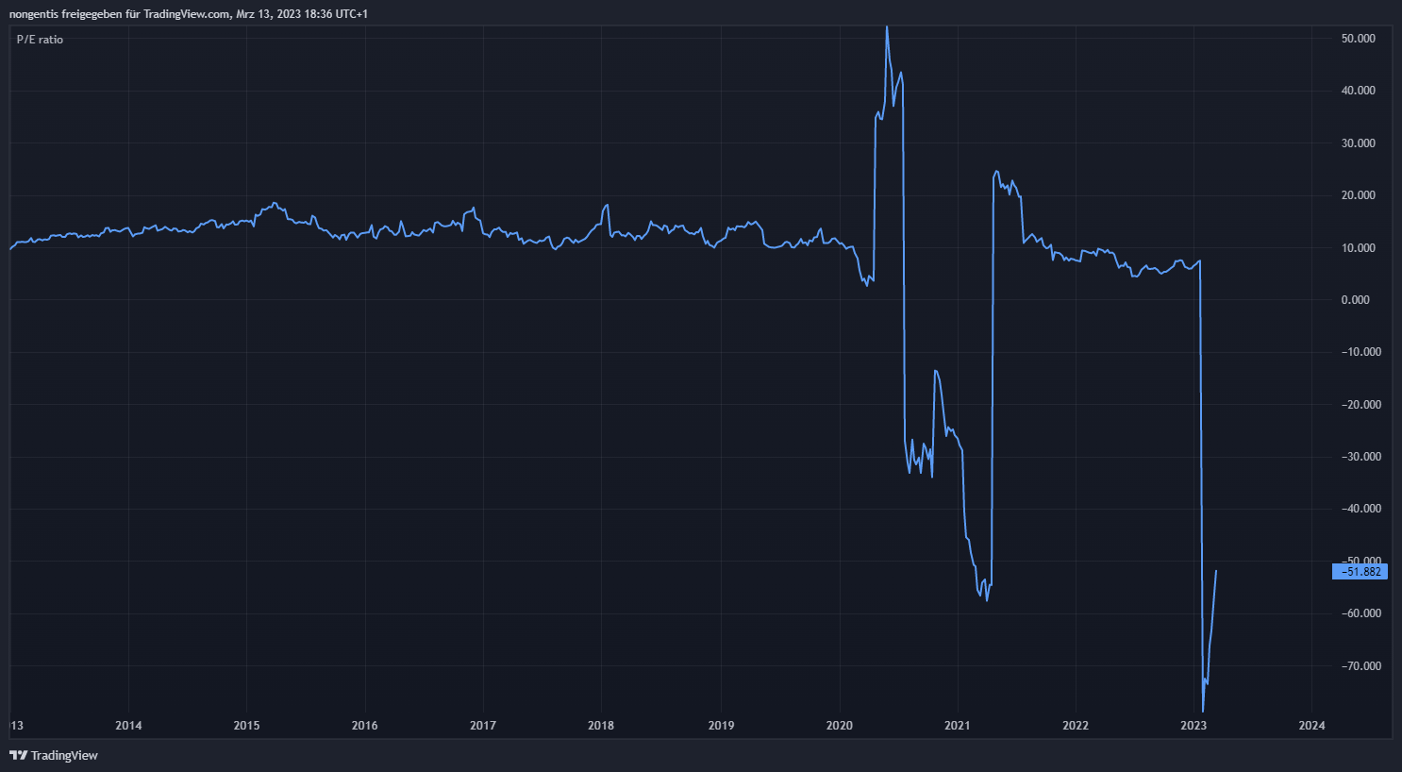Click the 2021 time axis label

(957, 726)
